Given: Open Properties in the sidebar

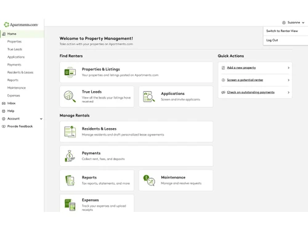Looking at the screenshot, I should (x=14, y=41).
